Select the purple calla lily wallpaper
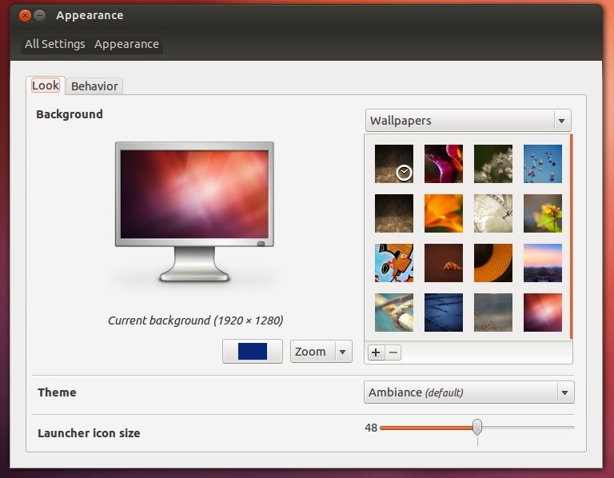Image resolution: width=614 pixels, height=478 pixels. 444,164
